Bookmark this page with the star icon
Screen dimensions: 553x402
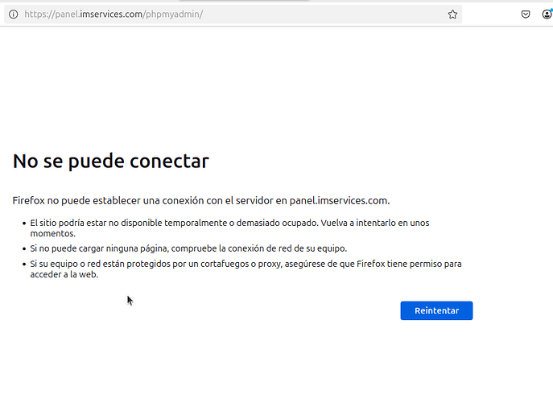pos(452,14)
